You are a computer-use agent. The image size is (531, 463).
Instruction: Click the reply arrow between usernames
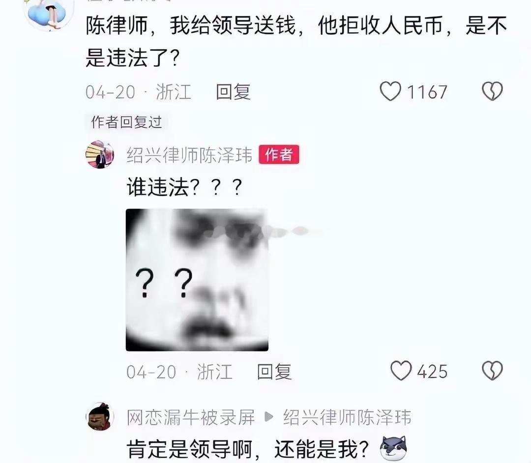pos(269,417)
